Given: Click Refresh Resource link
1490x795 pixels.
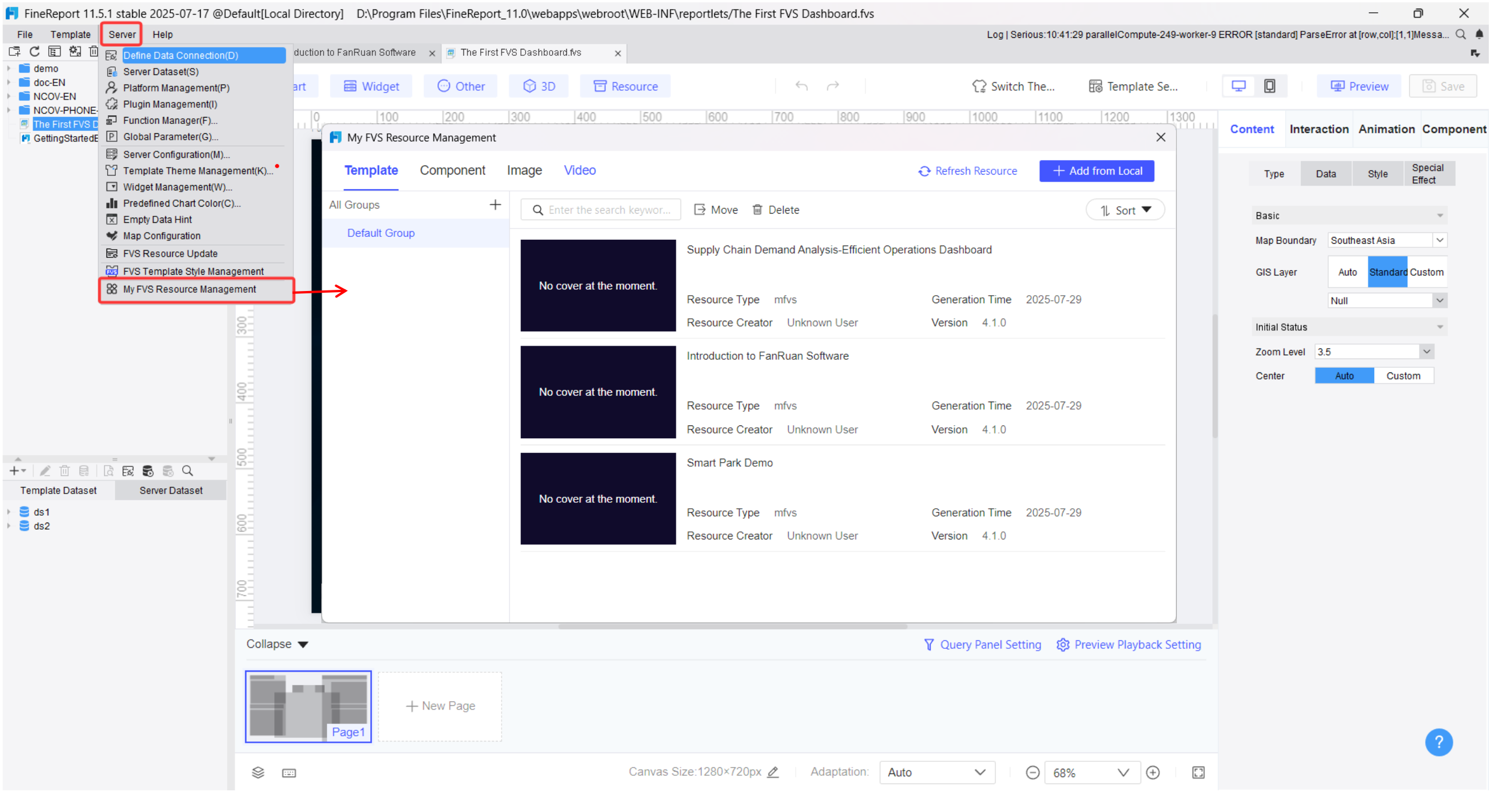Looking at the screenshot, I should pos(968,171).
